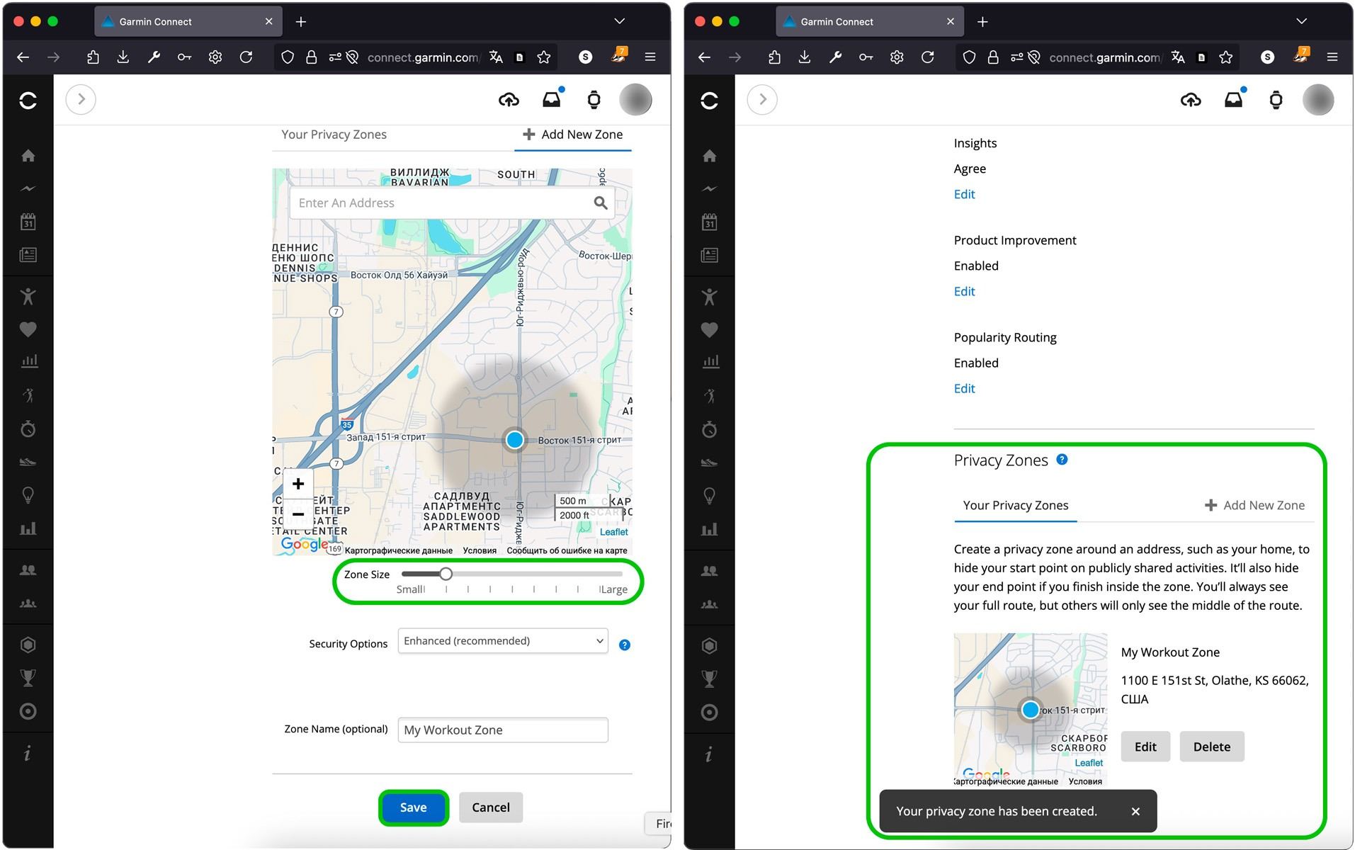
Task: Select the stopwatch Training icon
Action: coord(28,429)
